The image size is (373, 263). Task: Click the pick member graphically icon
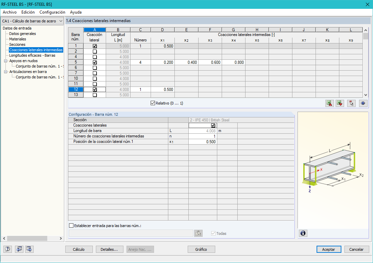(351, 103)
